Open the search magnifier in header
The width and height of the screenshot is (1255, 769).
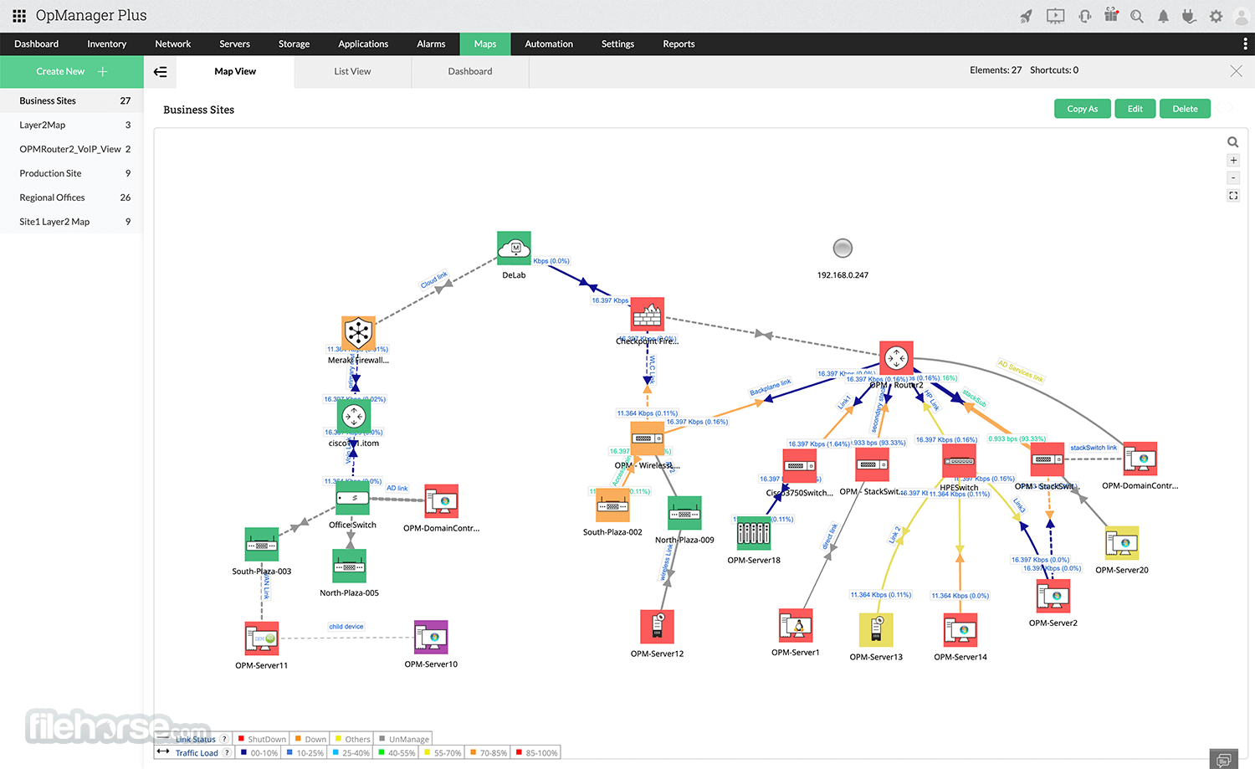[1136, 16]
